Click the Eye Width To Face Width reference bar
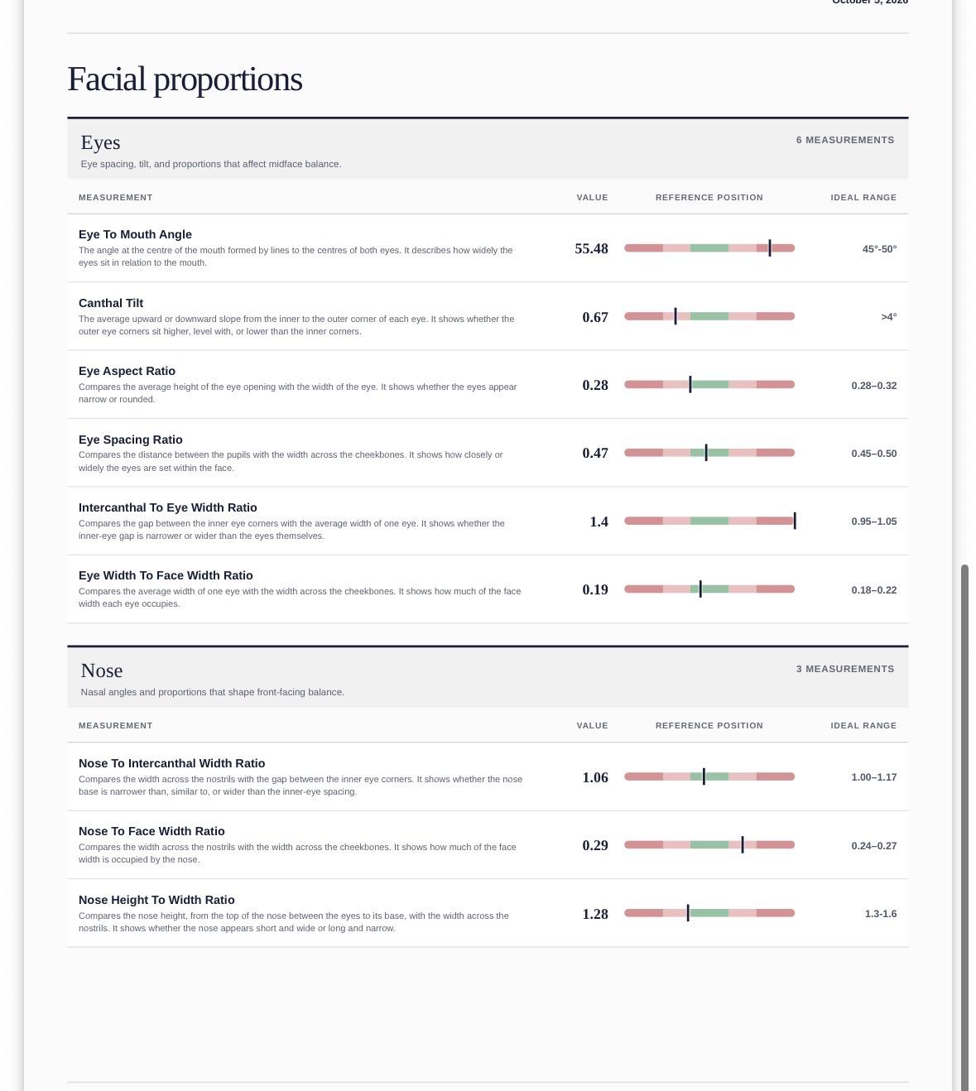 (709, 589)
